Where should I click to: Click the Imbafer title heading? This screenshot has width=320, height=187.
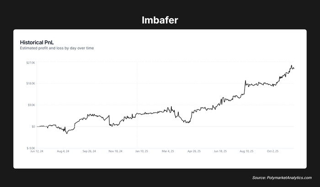pos(160,20)
